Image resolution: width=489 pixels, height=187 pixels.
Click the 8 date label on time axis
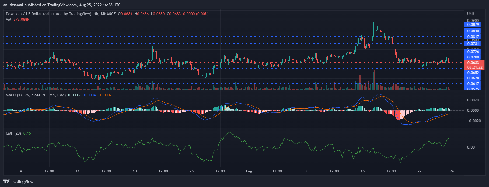pos(306,171)
